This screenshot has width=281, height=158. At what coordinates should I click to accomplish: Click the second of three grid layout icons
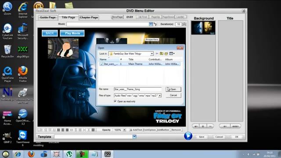63,130
